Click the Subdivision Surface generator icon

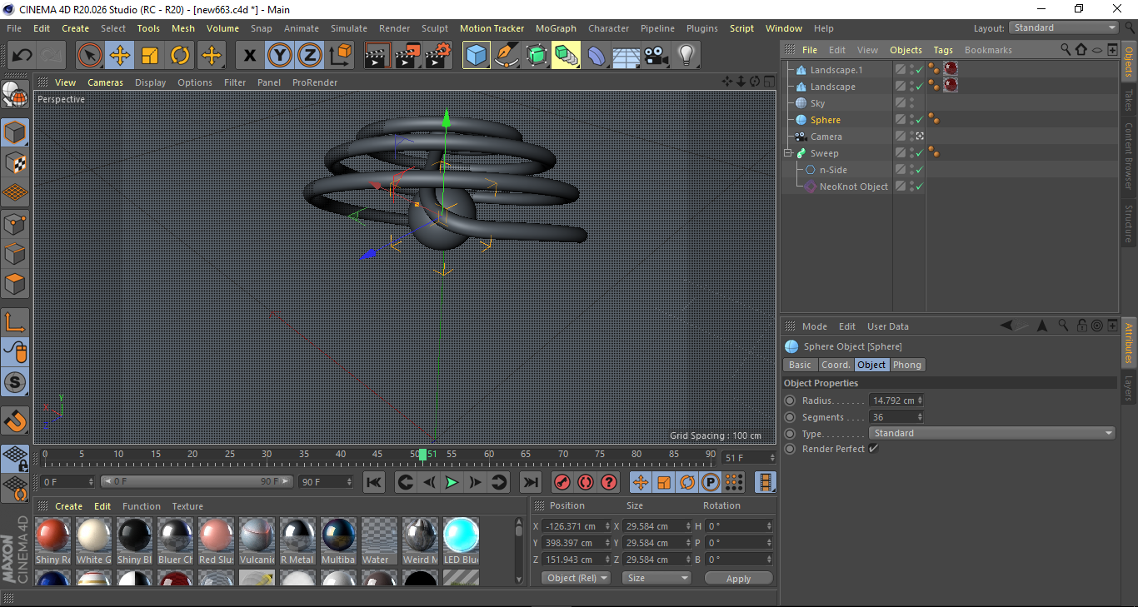(537, 56)
